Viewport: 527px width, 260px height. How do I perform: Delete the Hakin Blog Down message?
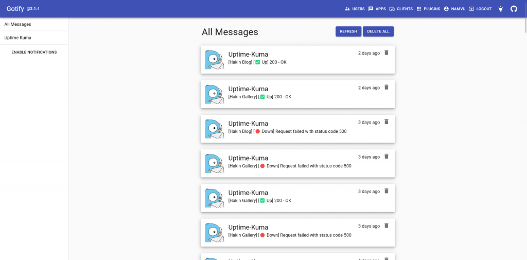point(387,122)
